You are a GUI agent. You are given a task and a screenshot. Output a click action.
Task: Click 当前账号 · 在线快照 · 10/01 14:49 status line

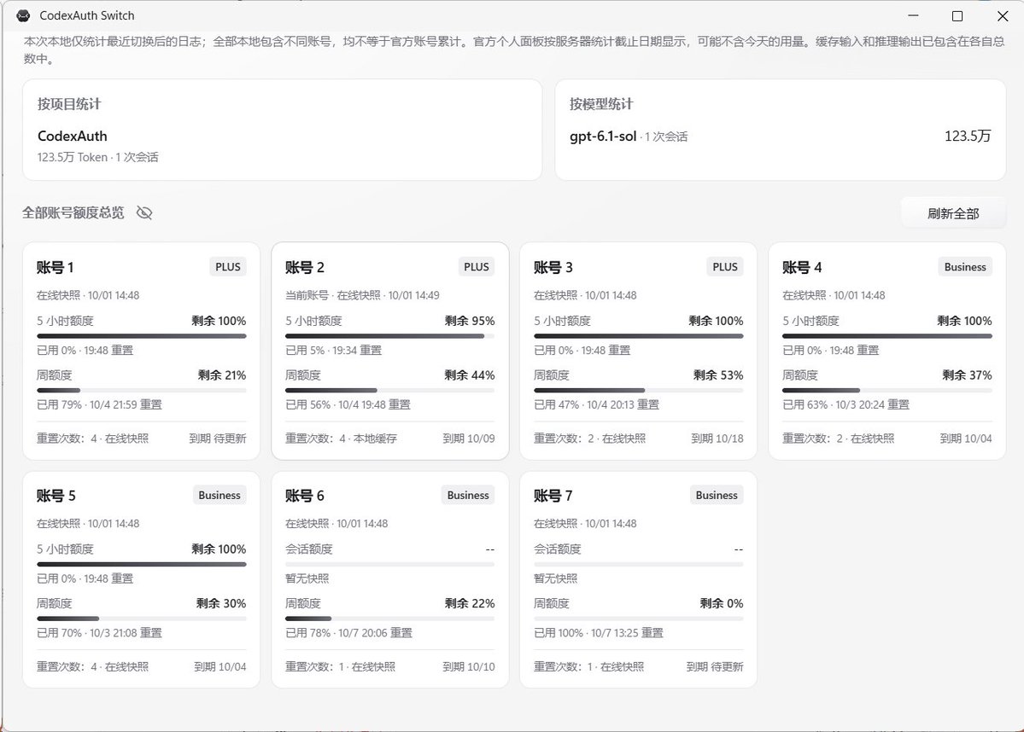pyautogui.click(x=362, y=295)
